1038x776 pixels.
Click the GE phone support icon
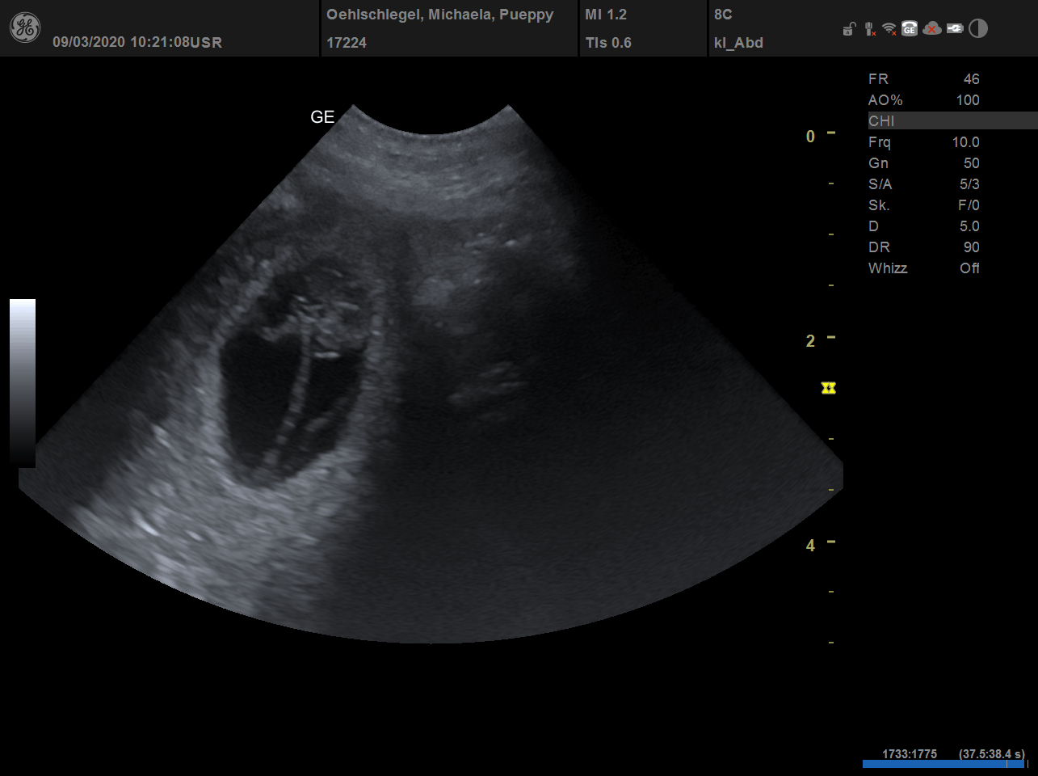pos(910,29)
